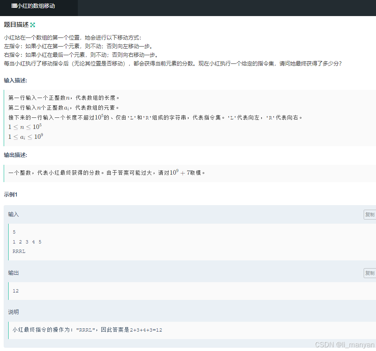
Task: Click the green expand icon next to 题目描述
Action: [x=33, y=25]
